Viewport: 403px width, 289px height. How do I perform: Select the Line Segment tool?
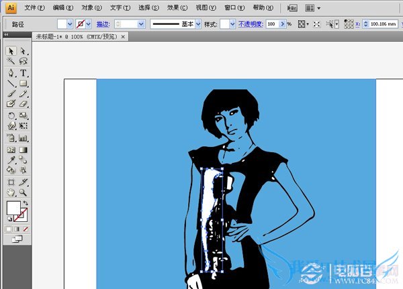11,83
